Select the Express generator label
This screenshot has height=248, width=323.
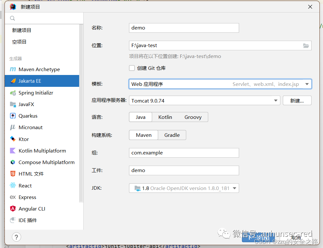point(28,197)
